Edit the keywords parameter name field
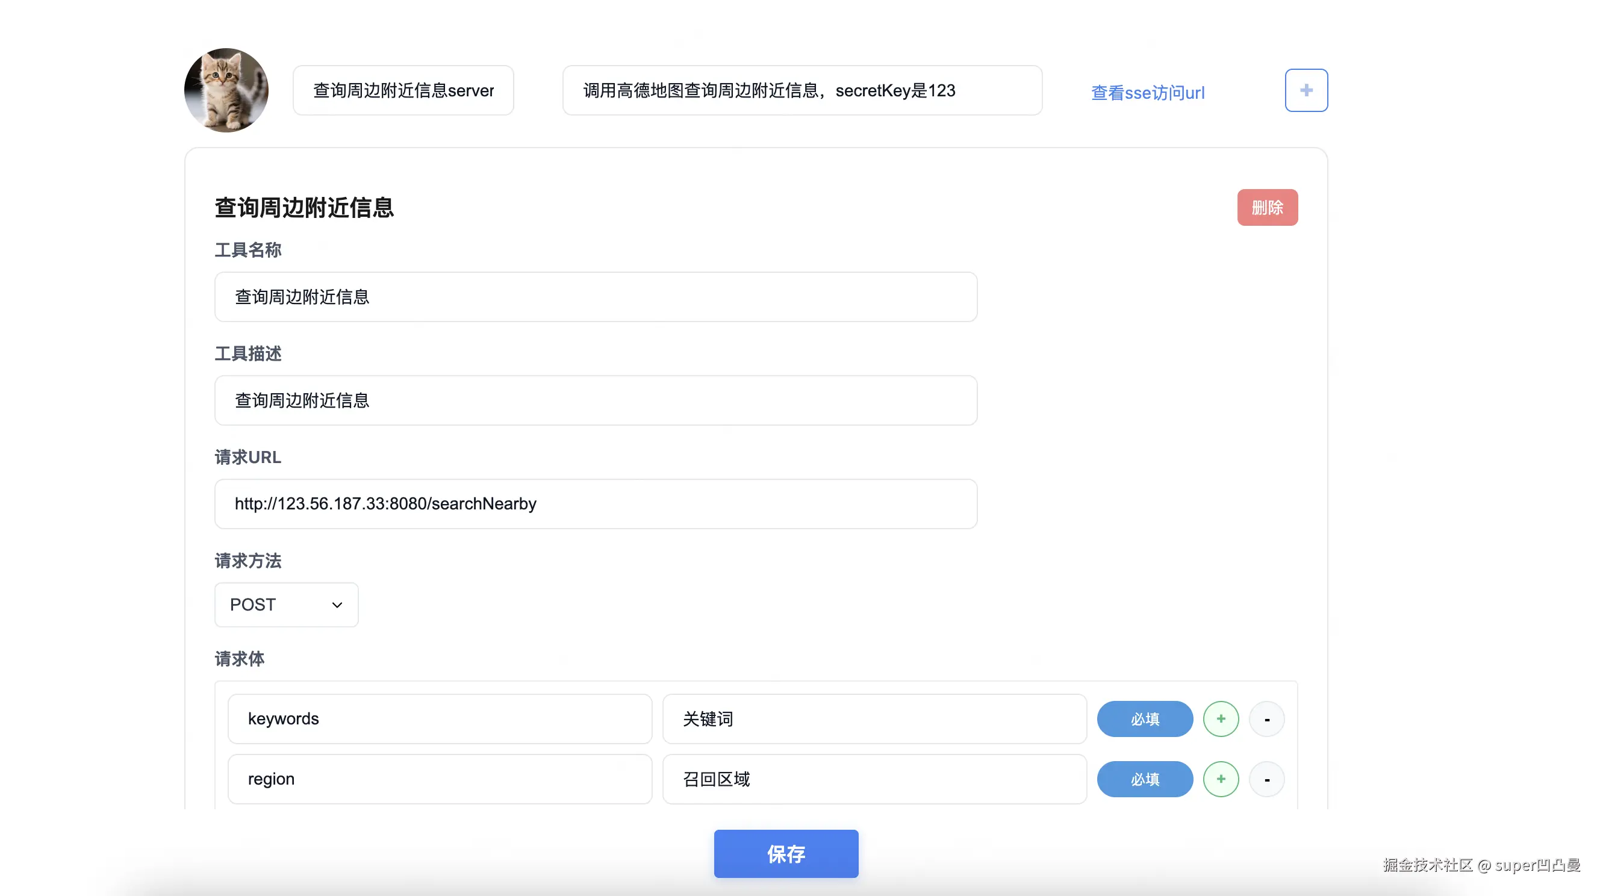 (x=440, y=719)
